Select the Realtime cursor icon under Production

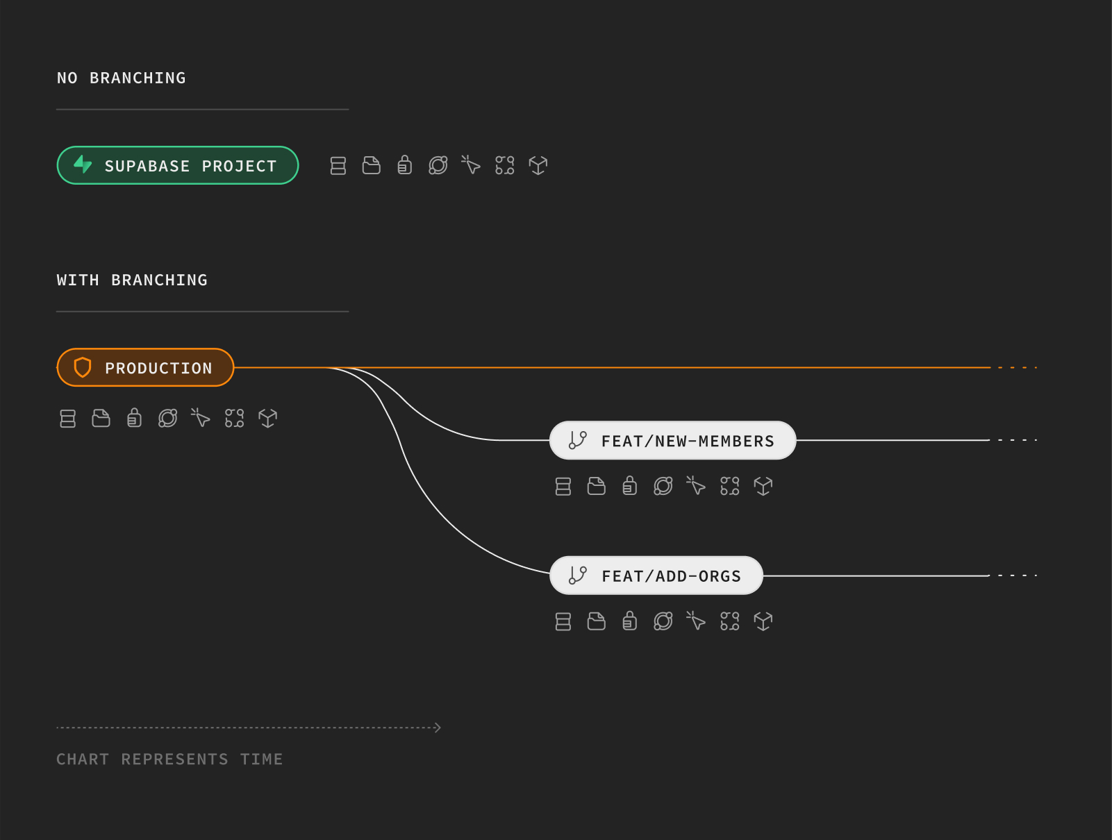(x=201, y=417)
